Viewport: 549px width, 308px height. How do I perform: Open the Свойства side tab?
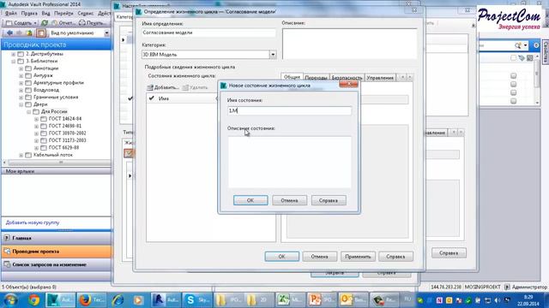click(546, 51)
